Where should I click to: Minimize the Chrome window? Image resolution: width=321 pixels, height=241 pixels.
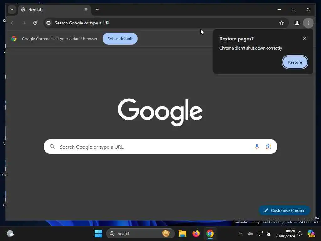pos(279,9)
